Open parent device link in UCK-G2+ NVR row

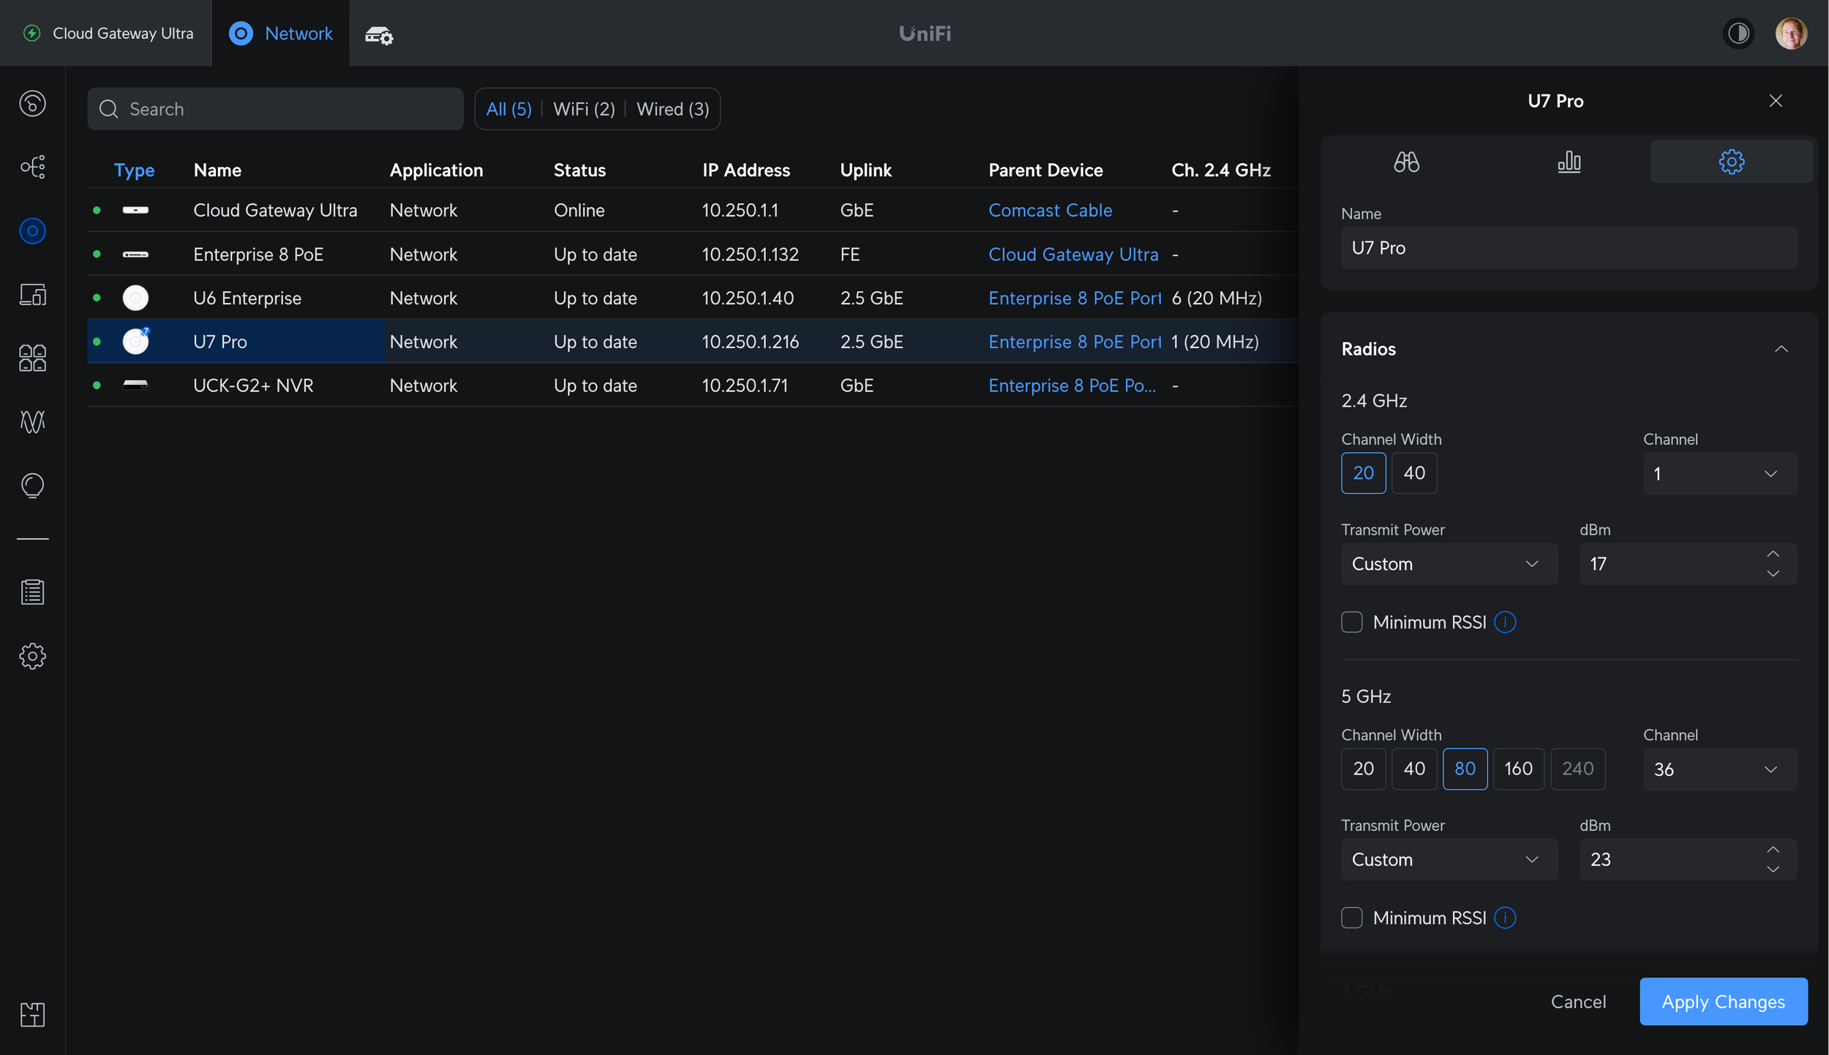point(1072,386)
